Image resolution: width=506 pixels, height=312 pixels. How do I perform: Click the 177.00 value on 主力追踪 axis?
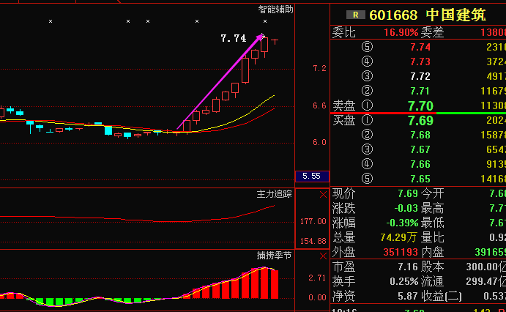click(313, 221)
